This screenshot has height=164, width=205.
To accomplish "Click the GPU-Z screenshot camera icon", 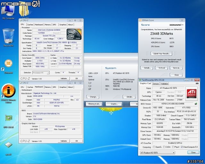I will point(197,83).
